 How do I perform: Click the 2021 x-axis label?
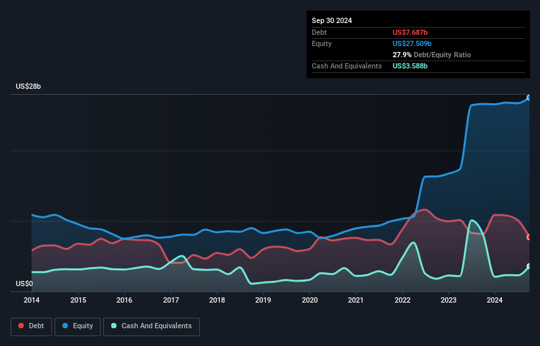tap(356, 300)
